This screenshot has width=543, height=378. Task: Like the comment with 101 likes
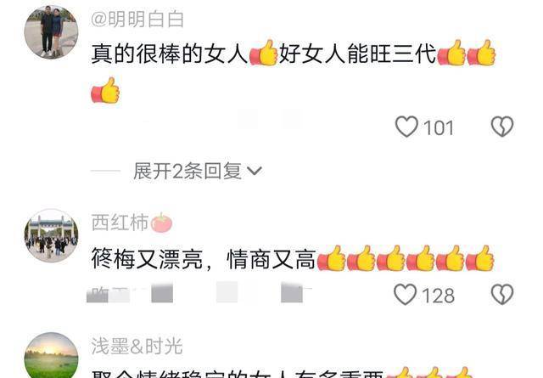point(406,127)
